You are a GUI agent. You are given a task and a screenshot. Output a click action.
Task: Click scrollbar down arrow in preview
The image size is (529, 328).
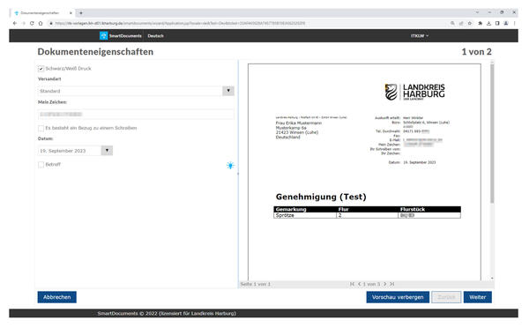pos(492,278)
